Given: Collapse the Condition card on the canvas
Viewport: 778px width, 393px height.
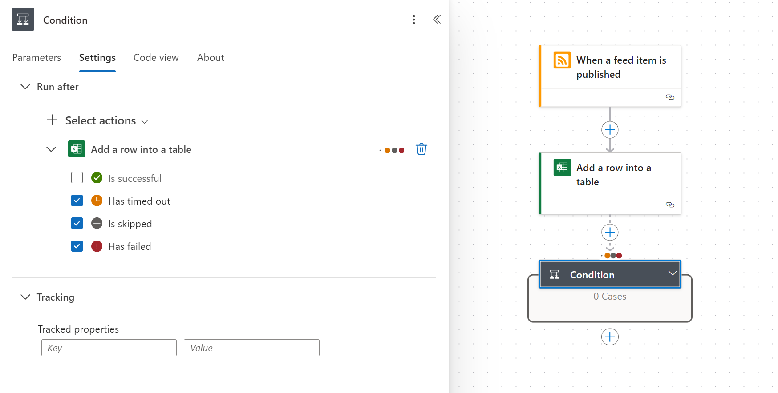Looking at the screenshot, I should pos(673,273).
